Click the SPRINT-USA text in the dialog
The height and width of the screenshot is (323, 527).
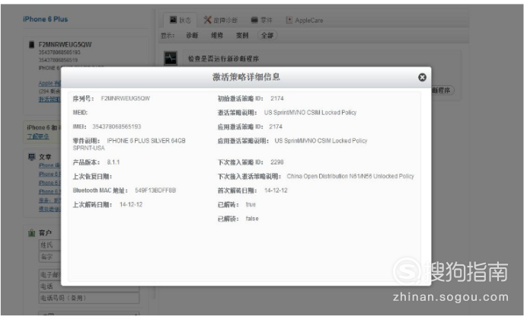tap(89, 149)
